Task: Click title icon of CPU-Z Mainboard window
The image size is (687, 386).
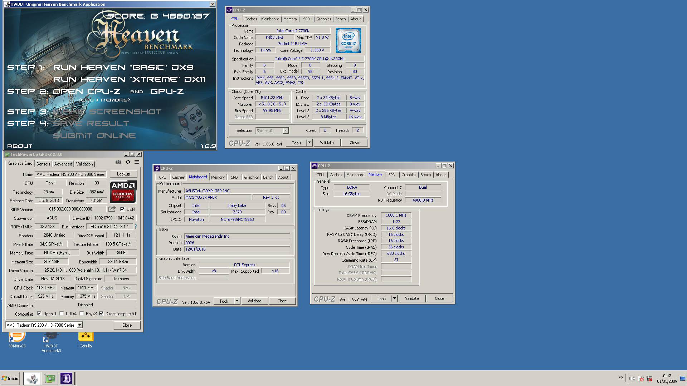Action: coord(157,168)
